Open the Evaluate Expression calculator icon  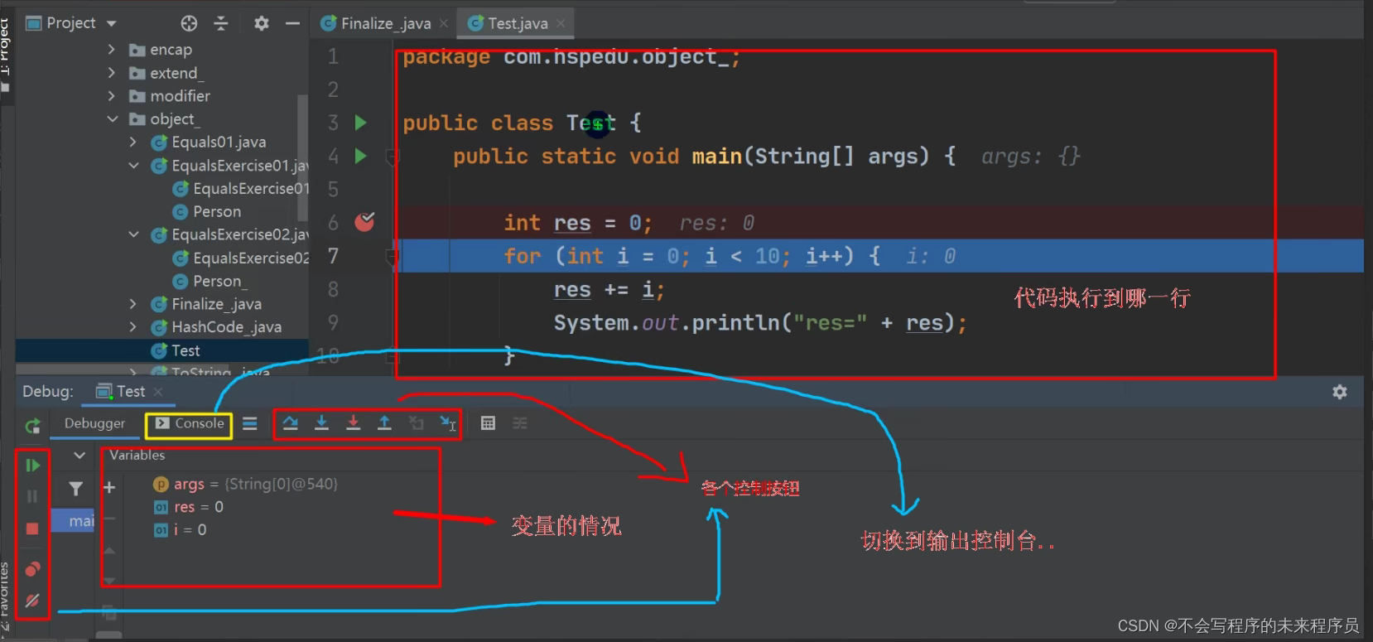488,423
